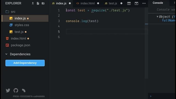Open the Twitter link icon
Viewport: 176px width, 99px height.
[x=8, y=90]
